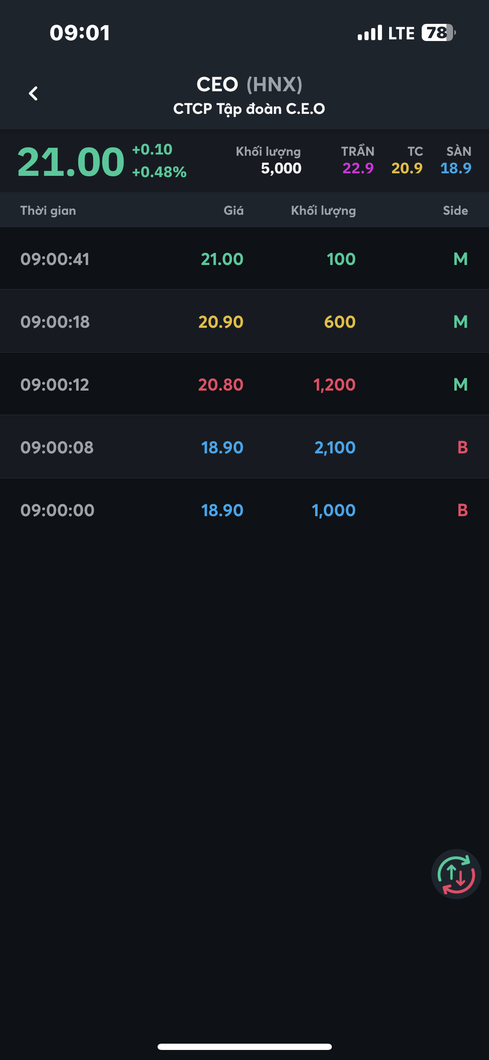Viewport: 489px width, 1060px height.
Task: Tap the SÀN floor price 18.9
Action: (x=456, y=168)
